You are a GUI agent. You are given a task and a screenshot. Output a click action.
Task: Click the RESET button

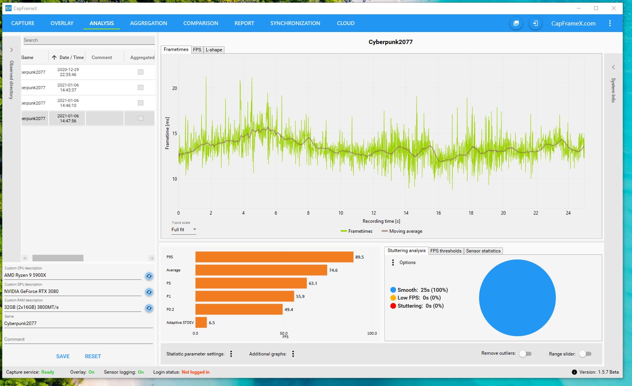click(93, 356)
